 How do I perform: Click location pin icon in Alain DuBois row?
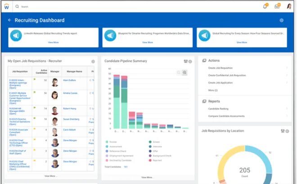pos(90,80)
